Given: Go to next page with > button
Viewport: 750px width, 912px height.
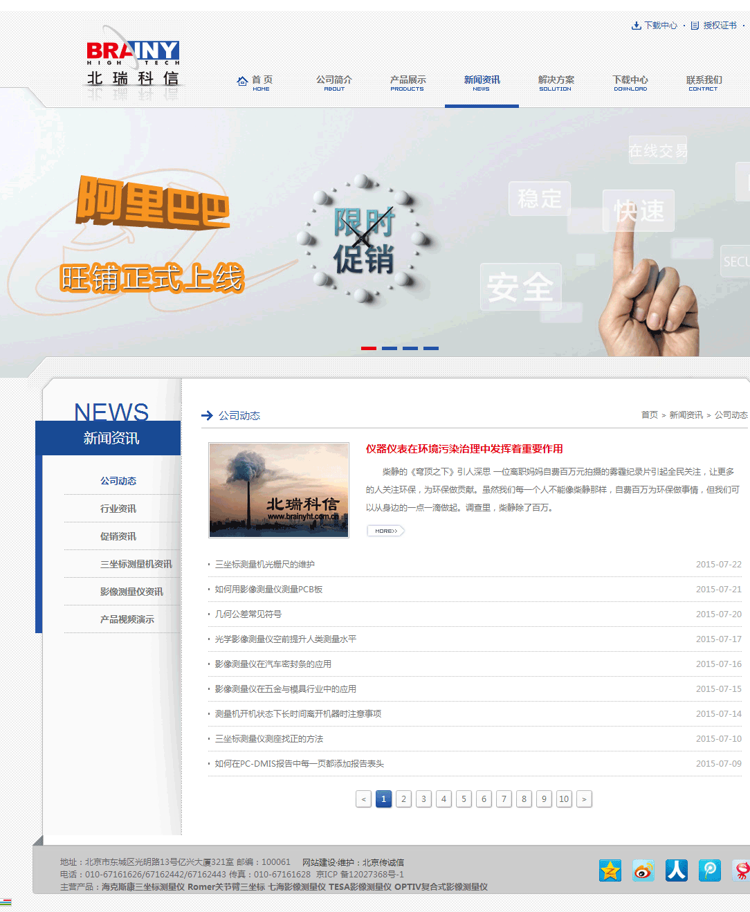Looking at the screenshot, I should (584, 799).
